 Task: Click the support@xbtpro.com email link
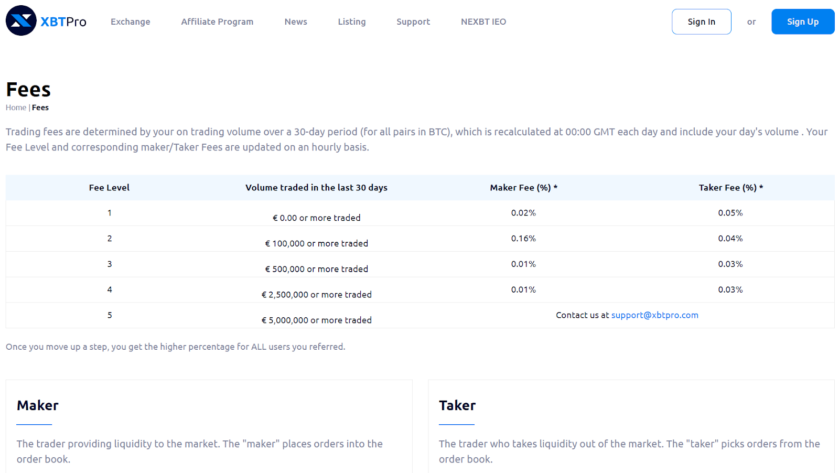pos(654,315)
